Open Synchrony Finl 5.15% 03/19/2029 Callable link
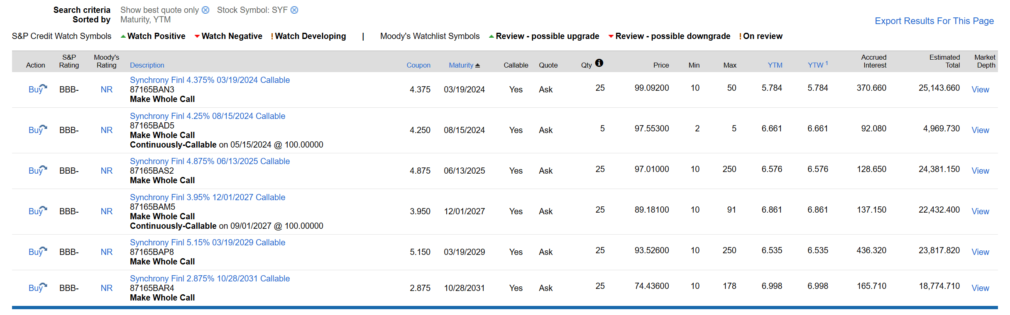 click(208, 242)
